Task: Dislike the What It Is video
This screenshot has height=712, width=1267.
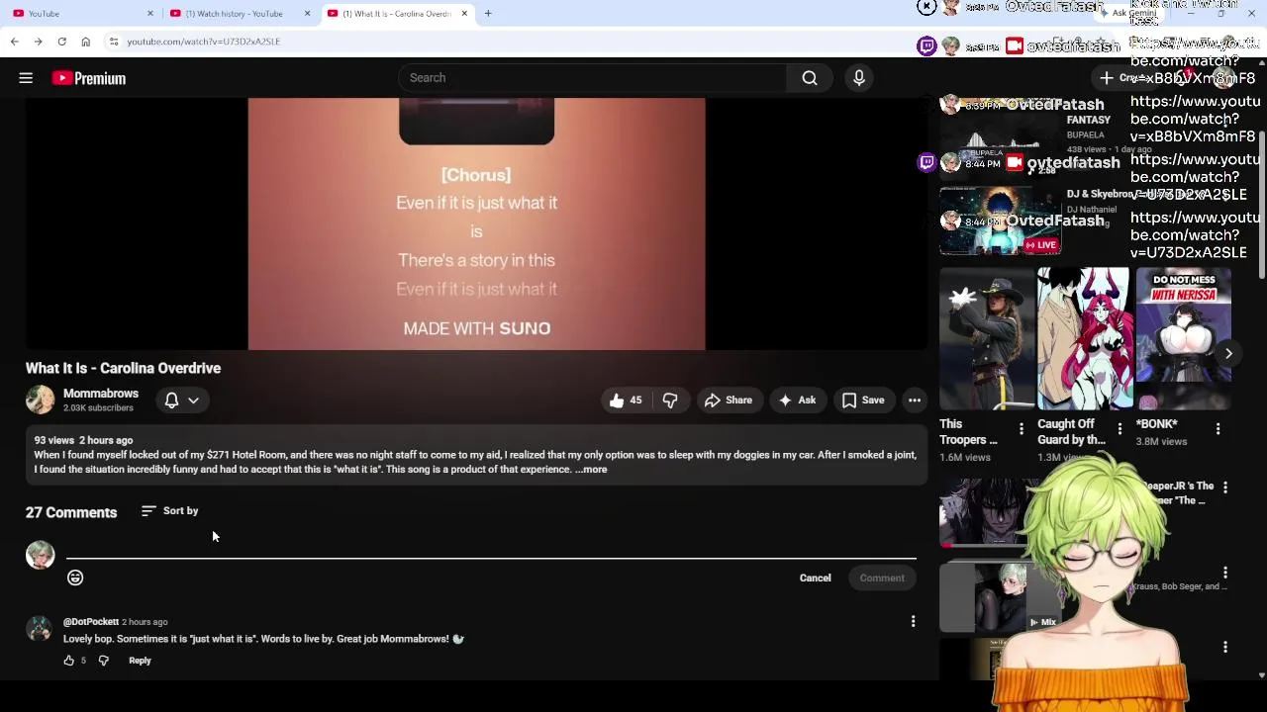Action: click(x=670, y=400)
